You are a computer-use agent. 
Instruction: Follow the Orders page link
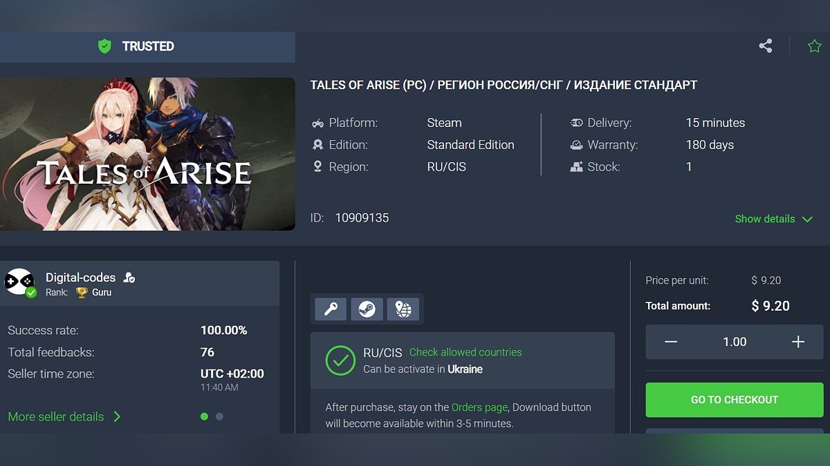pos(479,407)
